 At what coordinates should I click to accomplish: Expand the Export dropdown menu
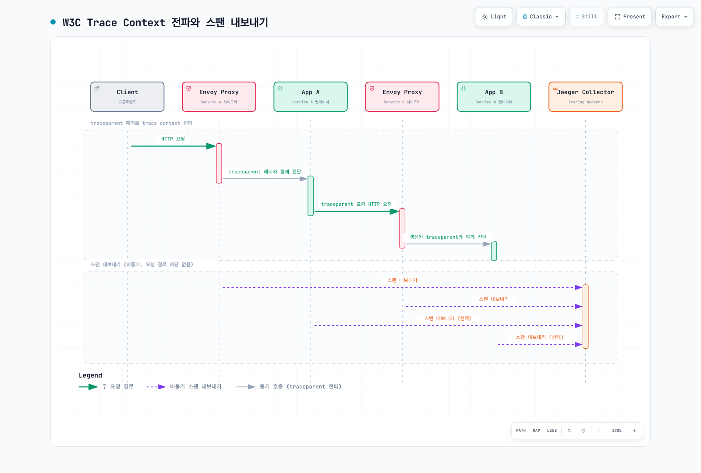point(674,17)
